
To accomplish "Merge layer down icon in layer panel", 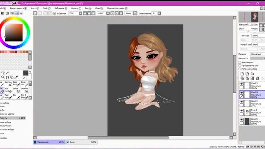I will pyautogui.click(x=247, y=78).
